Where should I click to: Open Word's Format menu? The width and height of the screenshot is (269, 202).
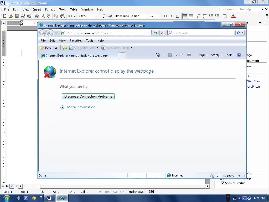50,9
